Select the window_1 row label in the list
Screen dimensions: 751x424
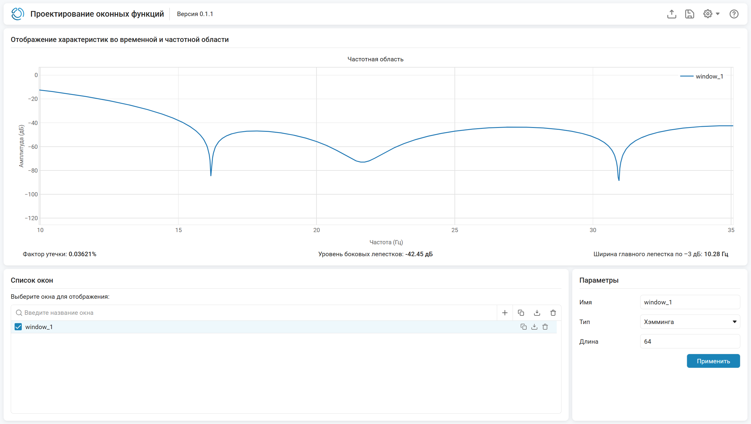click(39, 327)
